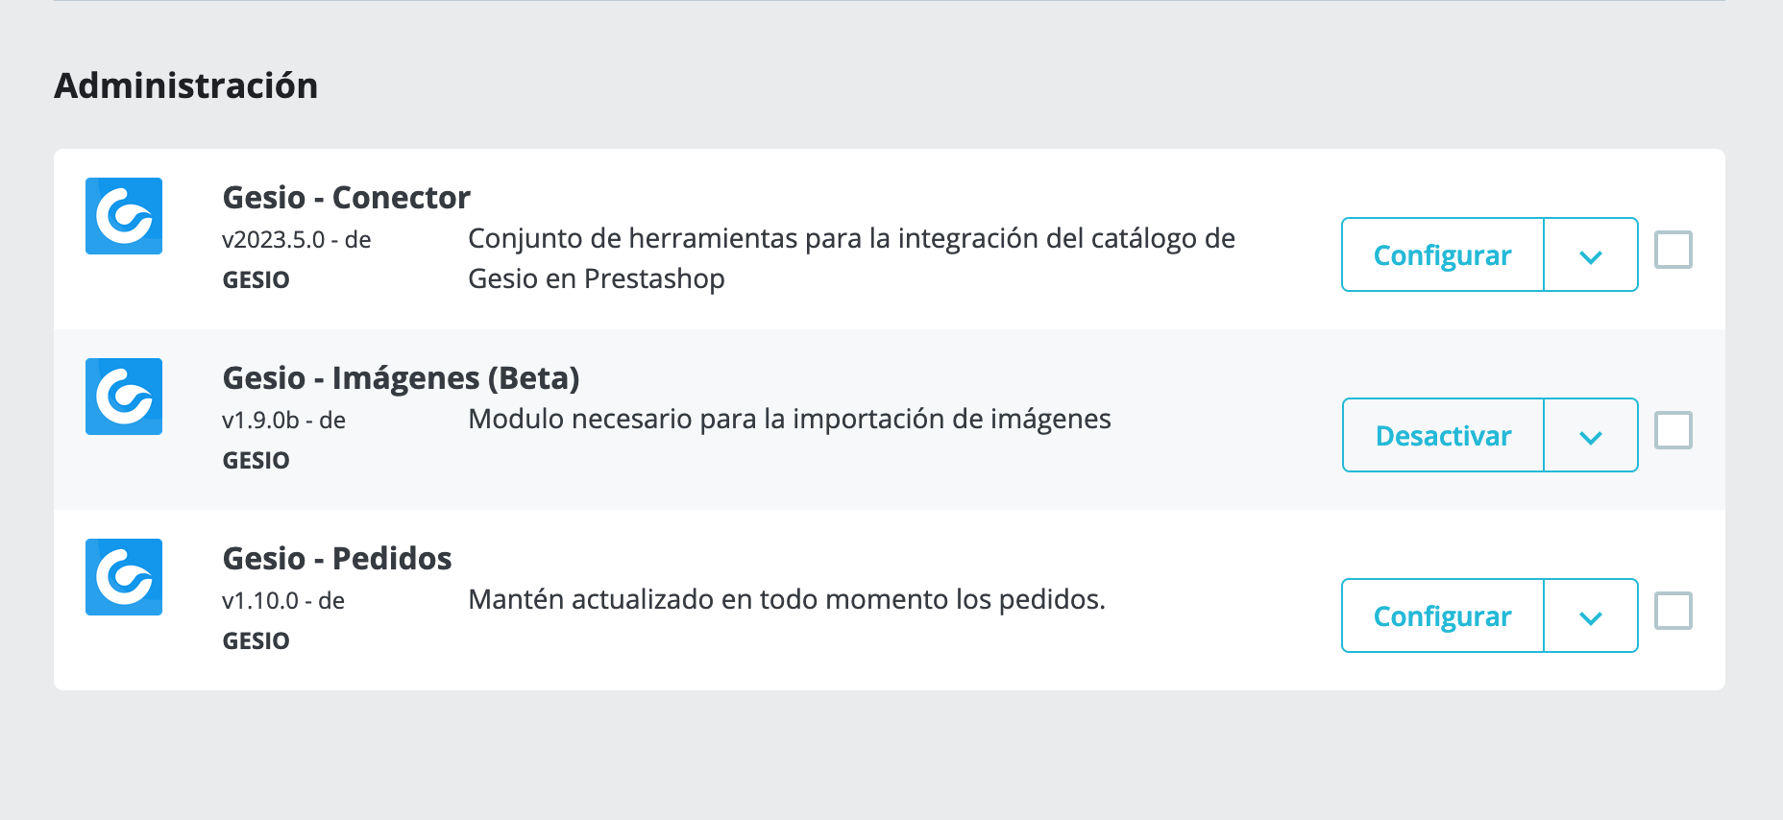Expand the actions dropdown for Gesio - Conector
The width and height of the screenshot is (1783, 820).
(x=1591, y=254)
